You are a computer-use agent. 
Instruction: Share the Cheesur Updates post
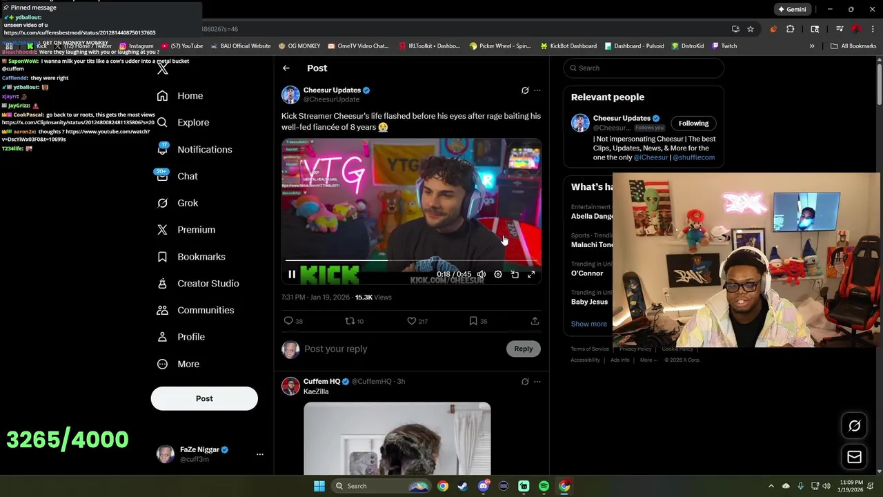(535, 321)
